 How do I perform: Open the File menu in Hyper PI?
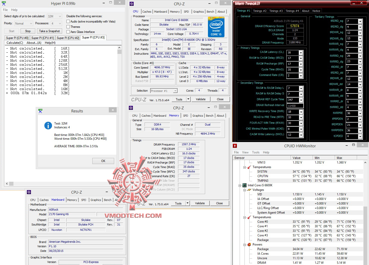click(5, 10)
